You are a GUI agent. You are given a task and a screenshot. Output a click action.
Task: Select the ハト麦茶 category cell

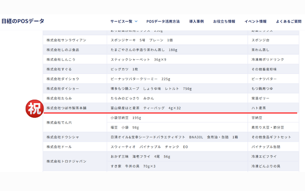[x=273, y=108]
